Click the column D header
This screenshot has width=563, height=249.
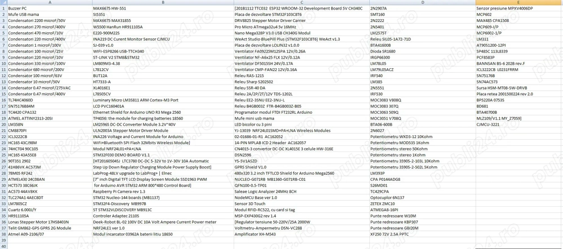point(422,2)
